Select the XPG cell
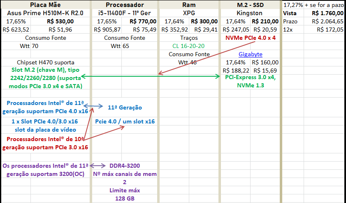346x203 pixels. coord(189,13)
